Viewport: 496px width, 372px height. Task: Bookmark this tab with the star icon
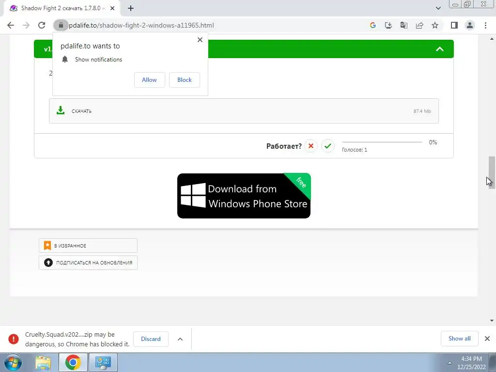pos(435,25)
